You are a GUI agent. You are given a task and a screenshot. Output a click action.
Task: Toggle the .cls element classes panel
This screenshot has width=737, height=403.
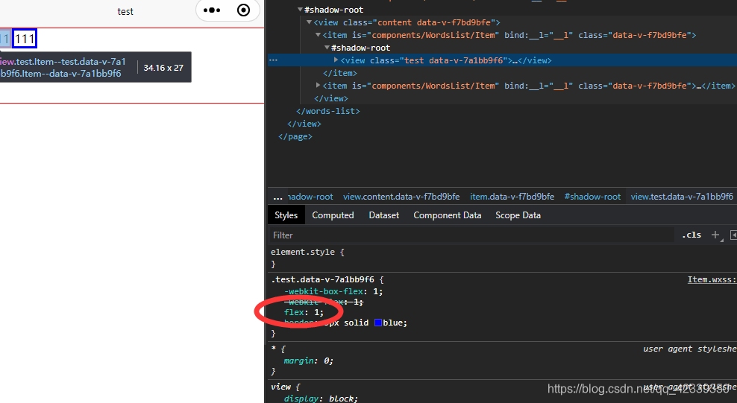coord(691,235)
